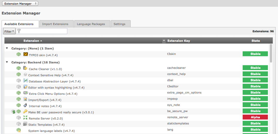Click the install icon for Context Sensitive Help
This screenshot has width=278, height=134.
pos(19,74)
